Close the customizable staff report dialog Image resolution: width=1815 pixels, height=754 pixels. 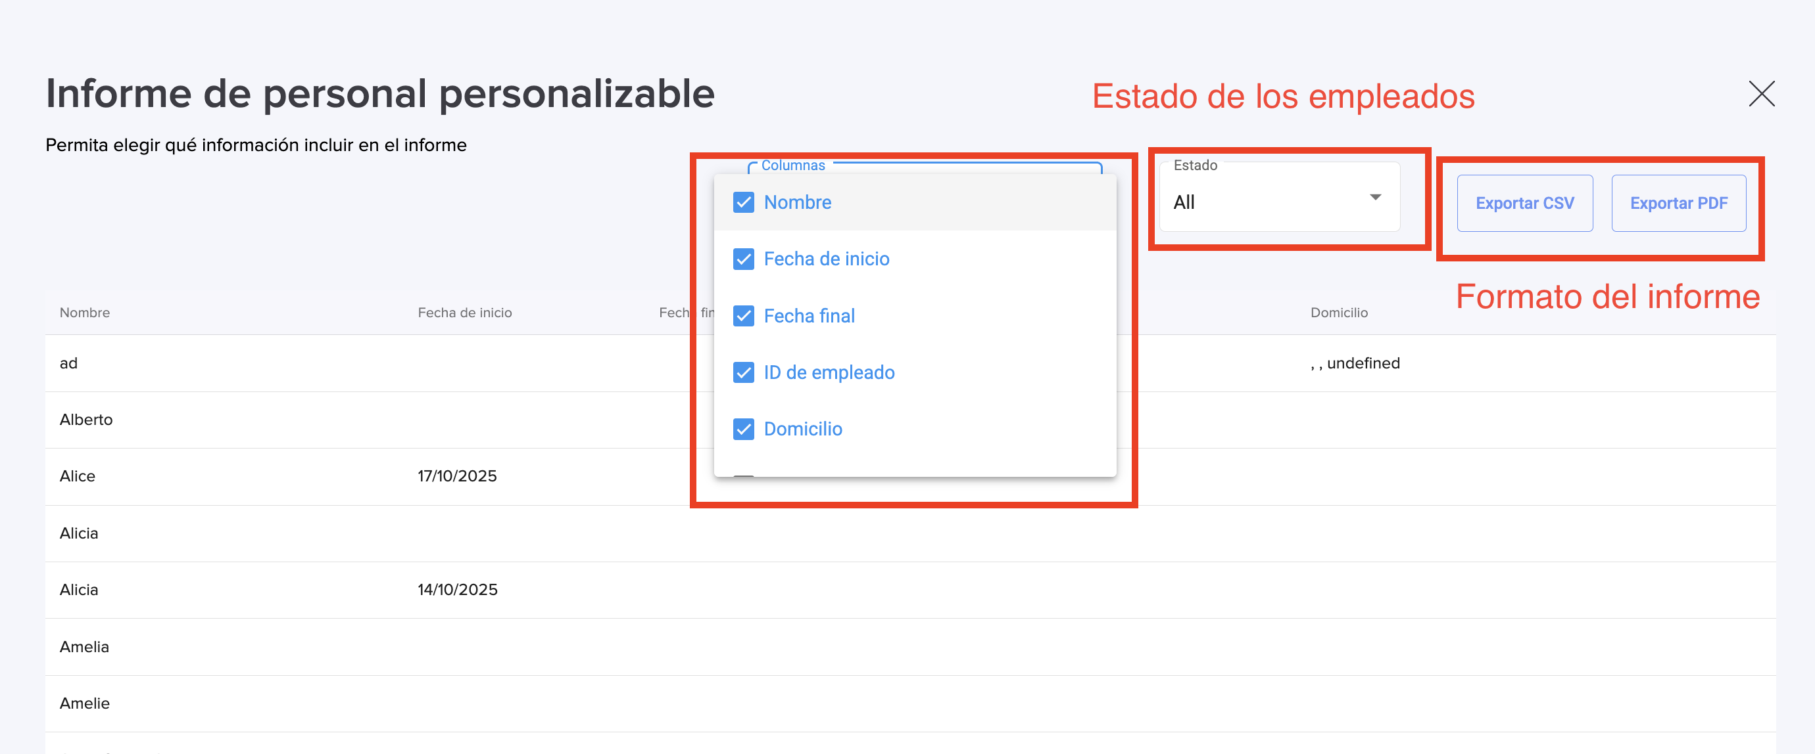pyautogui.click(x=1761, y=94)
